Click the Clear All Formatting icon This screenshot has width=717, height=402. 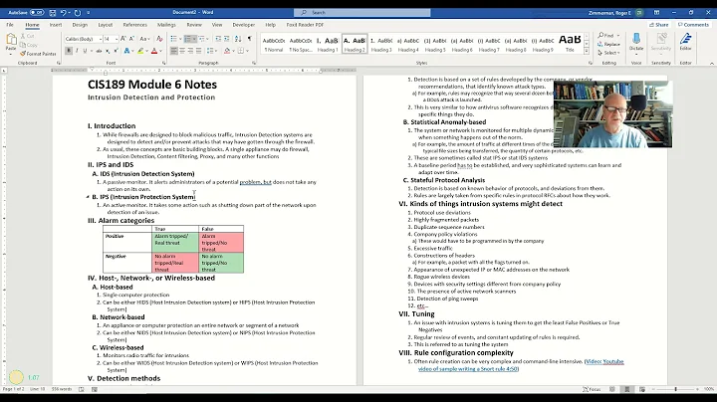[x=159, y=39]
